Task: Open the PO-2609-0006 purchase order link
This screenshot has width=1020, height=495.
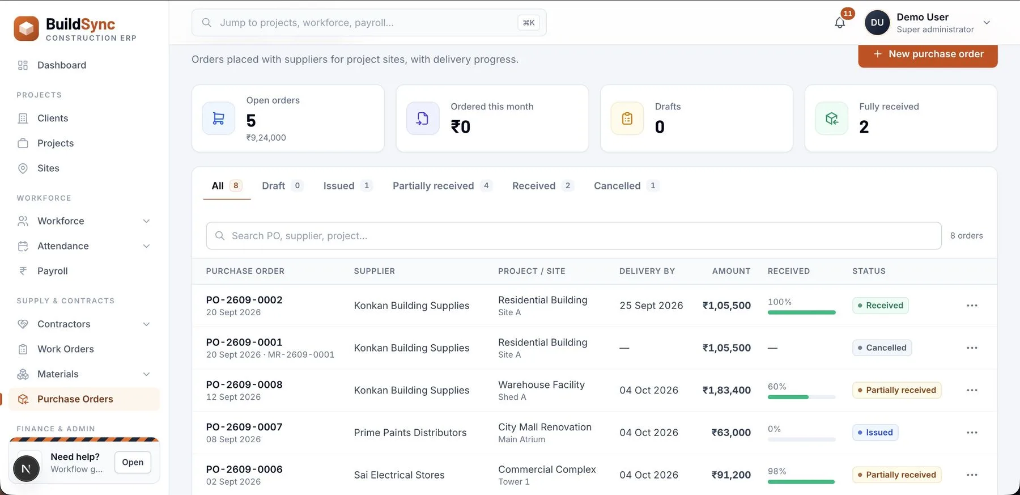Action: tap(244, 469)
